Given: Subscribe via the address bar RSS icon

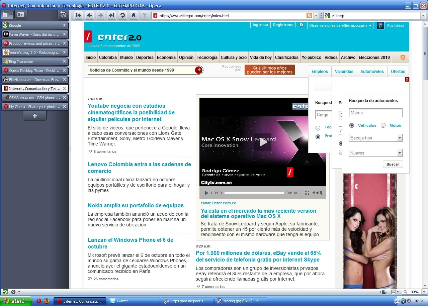Looking at the screenshot, I should [x=309, y=15].
